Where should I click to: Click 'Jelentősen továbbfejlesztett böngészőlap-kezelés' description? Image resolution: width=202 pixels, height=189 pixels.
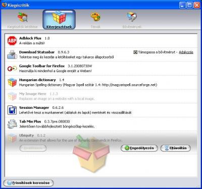[x=57, y=127]
